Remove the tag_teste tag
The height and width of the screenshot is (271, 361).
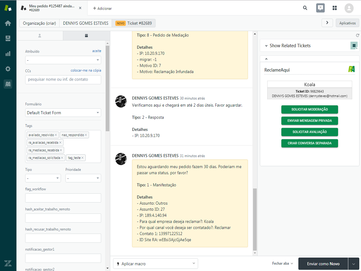83,158
